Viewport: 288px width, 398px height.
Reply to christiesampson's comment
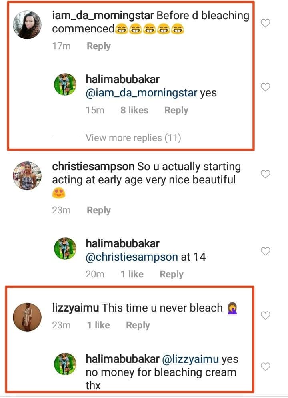coord(98,210)
